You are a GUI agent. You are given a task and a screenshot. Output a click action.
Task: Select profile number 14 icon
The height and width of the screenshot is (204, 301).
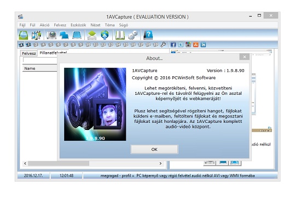[x=118, y=45]
